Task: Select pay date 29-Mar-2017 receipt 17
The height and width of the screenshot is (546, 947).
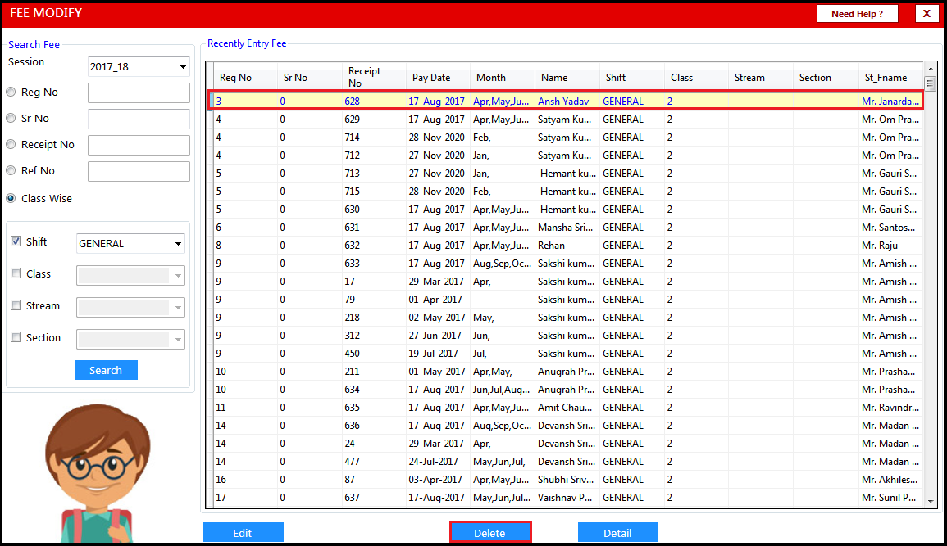Action: click(566, 282)
